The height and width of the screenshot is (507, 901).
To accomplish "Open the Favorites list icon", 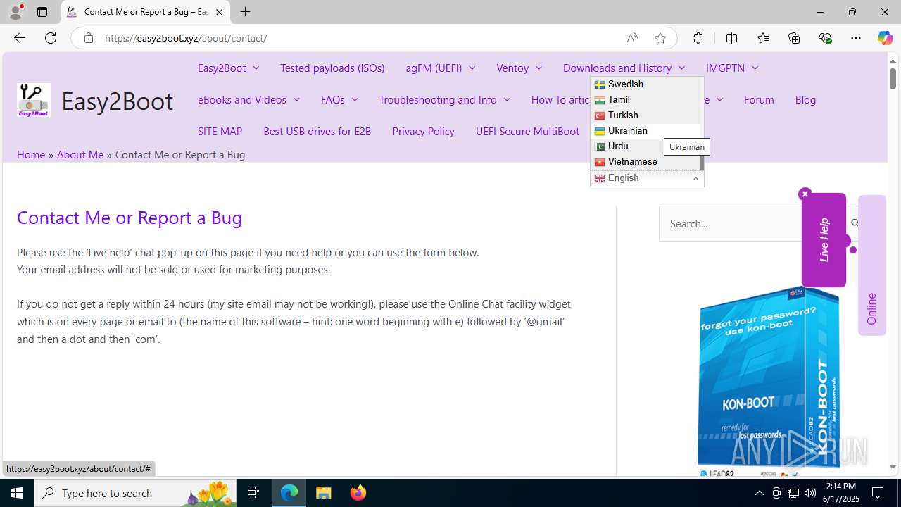I will tap(763, 38).
